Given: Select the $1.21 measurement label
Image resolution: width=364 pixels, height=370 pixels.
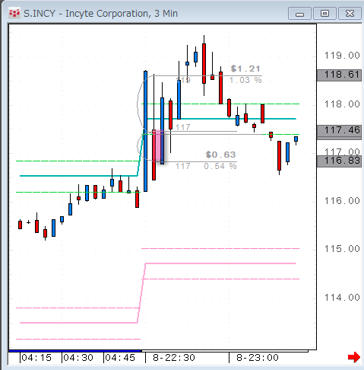Looking at the screenshot, I should click(245, 69).
